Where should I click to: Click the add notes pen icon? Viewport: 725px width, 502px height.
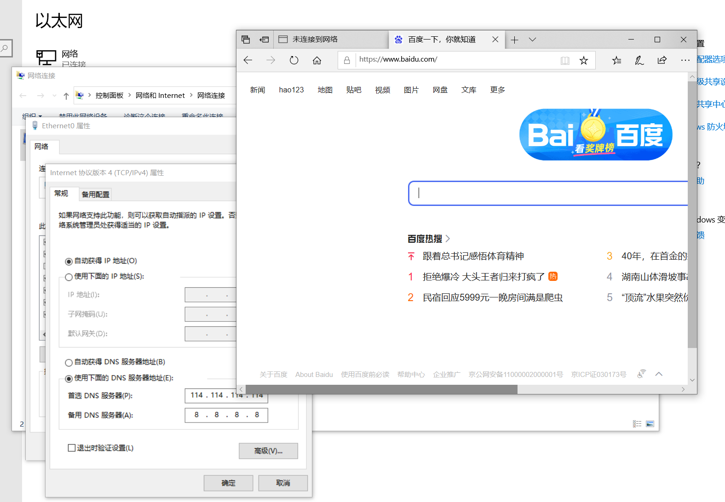(x=639, y=60)
